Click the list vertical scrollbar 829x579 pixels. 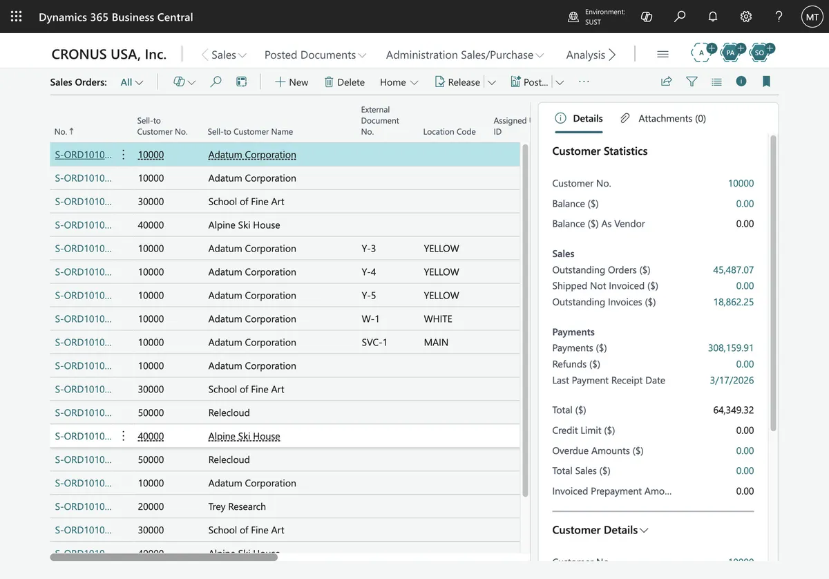coord(525,320)
